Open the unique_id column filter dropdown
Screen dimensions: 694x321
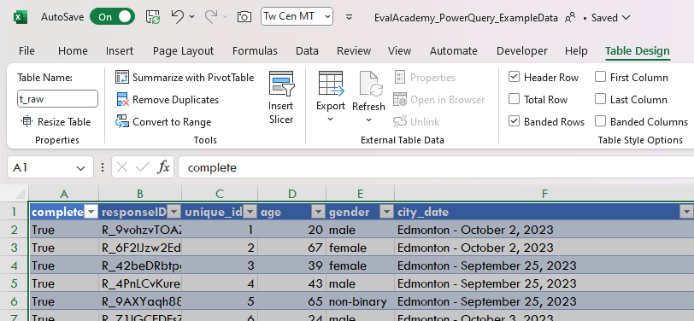(250, 213)
